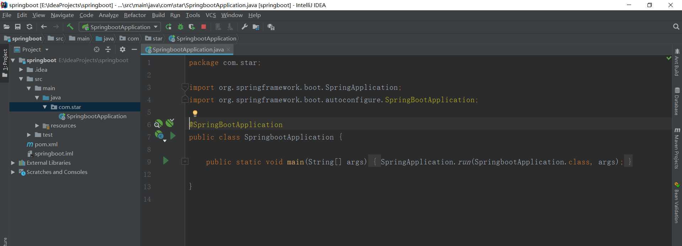The height and width of the screenshot is (246, 682).
Task: Click the green inspection checkmark indicator
Action: tap(668, 58)
